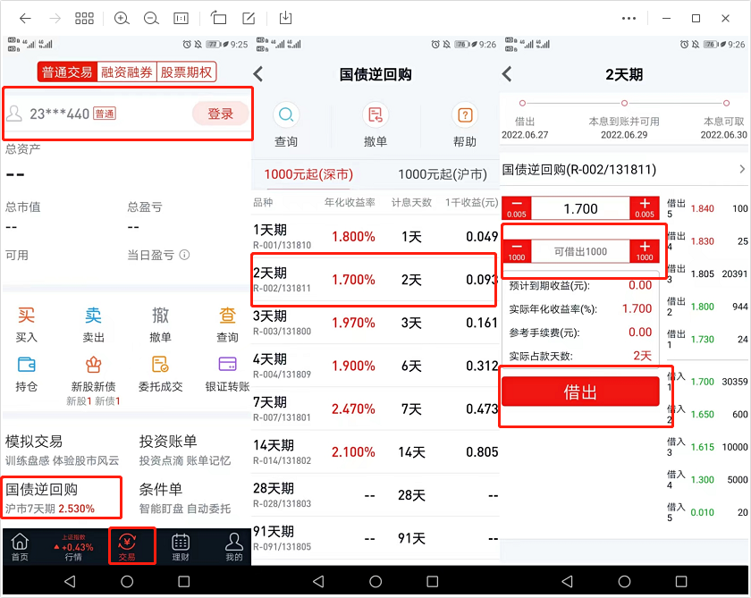Switch to the 融资融券 tab
The height and width of the screenshot is (598, 751).
(x=126, y=72)
